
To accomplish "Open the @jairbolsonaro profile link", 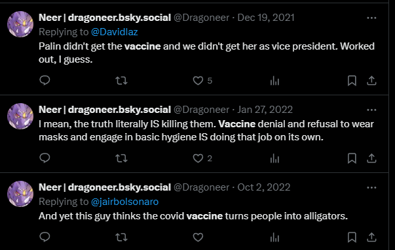I will tap(124, 202).
